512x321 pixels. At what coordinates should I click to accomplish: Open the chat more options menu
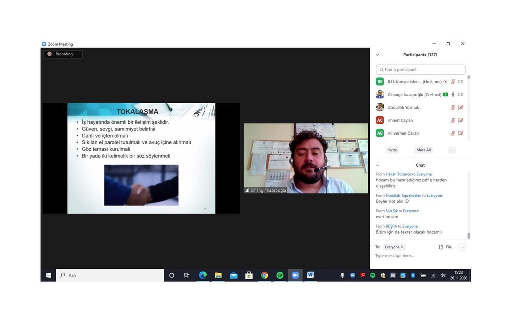pyautogui.click(x=462, y=247)
